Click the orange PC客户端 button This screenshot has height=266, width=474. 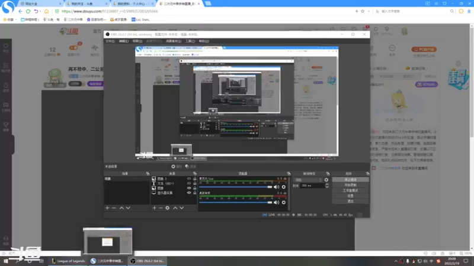[424, 49]
